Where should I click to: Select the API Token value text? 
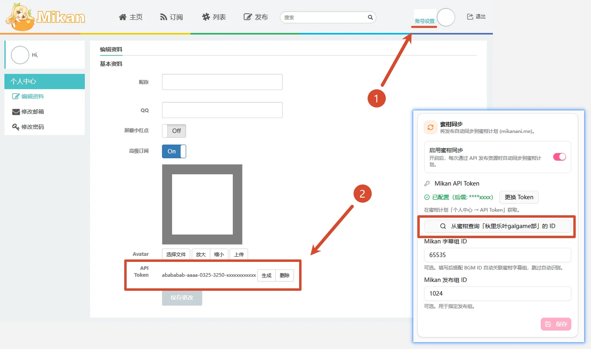click(x=209, y=275)
